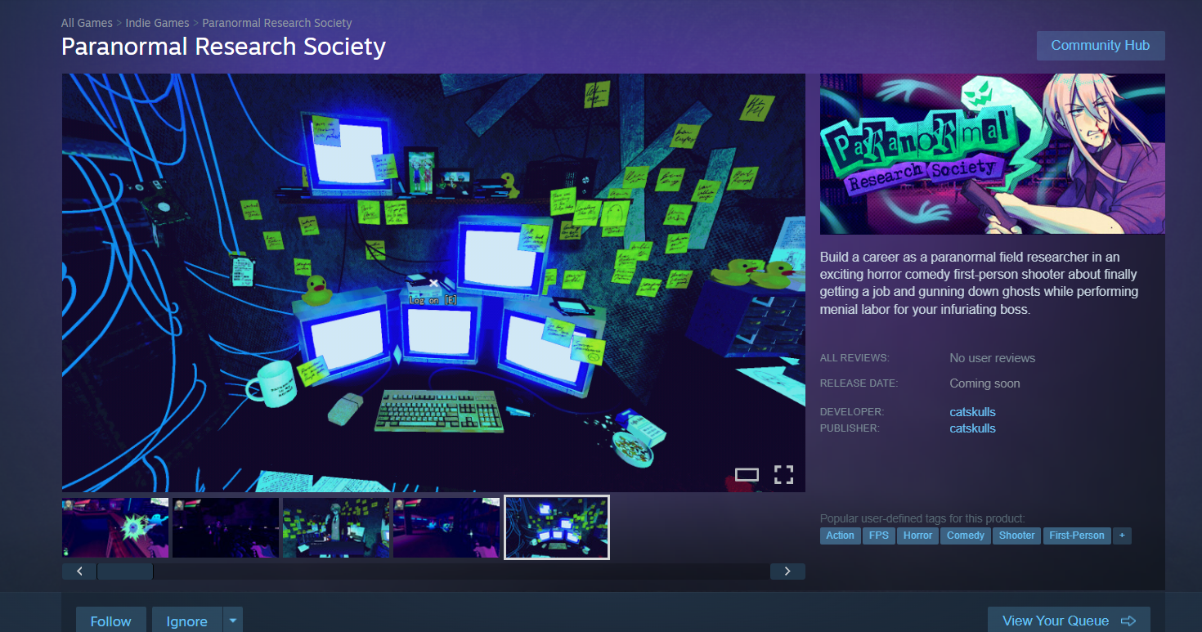Click the "PUBLISHER:" label
The width and height of the screenshot is (1202, 632).
click(x=850, y=428)
